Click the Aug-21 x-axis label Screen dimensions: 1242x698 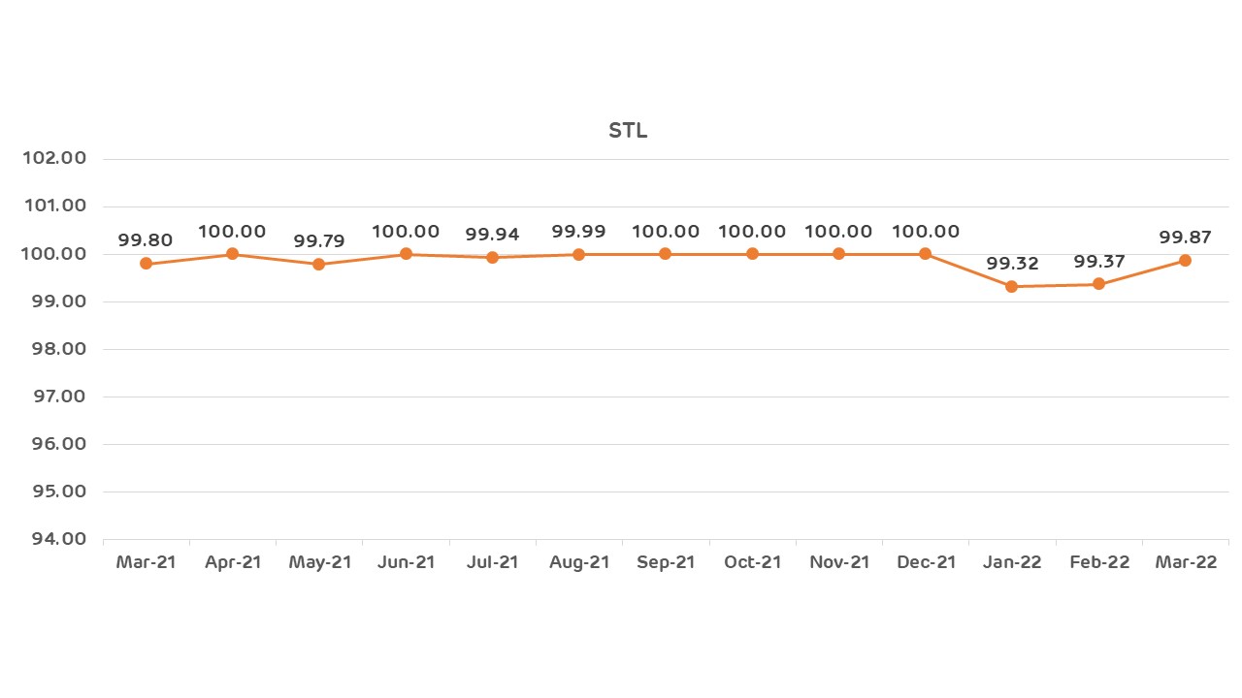pos(578,562)
